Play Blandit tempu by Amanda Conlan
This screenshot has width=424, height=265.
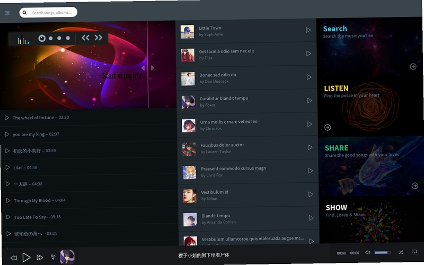(311, 218)
